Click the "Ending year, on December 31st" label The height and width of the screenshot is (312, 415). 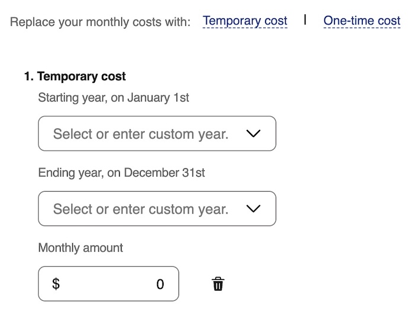(122, 173)
